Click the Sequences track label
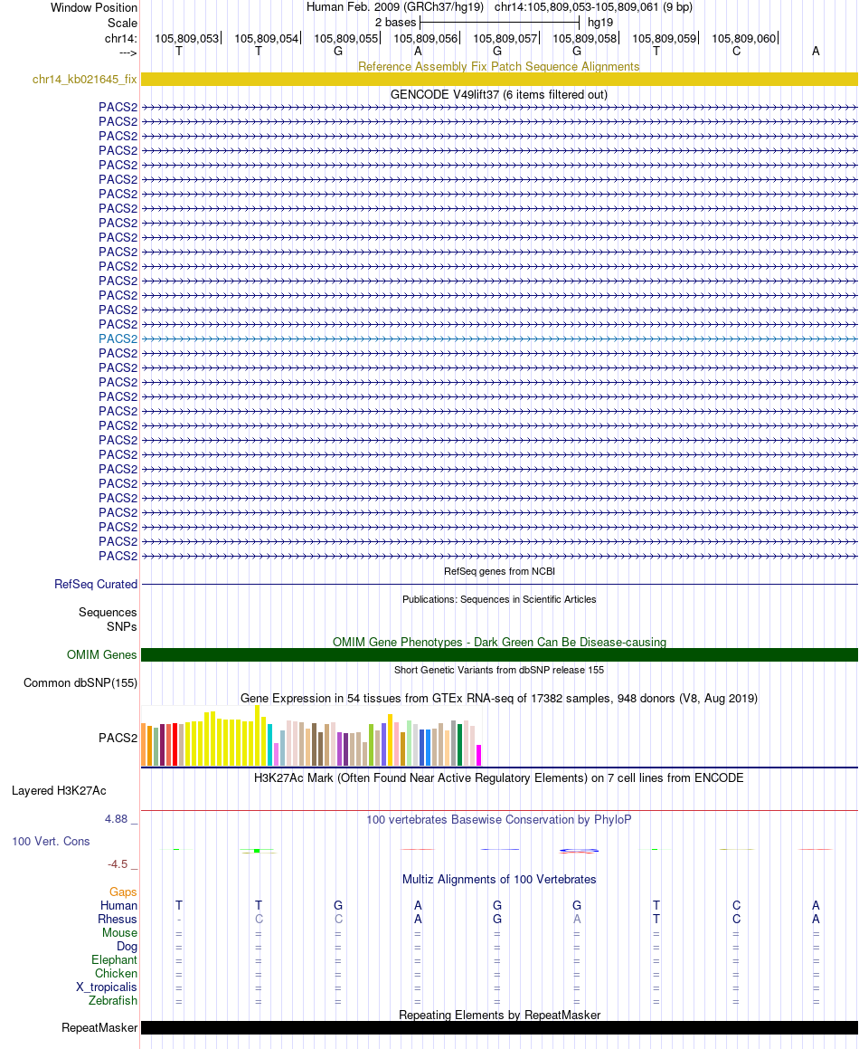Image resolution: width=859 pixels, height=1049 pixels. tap(107, 612)
